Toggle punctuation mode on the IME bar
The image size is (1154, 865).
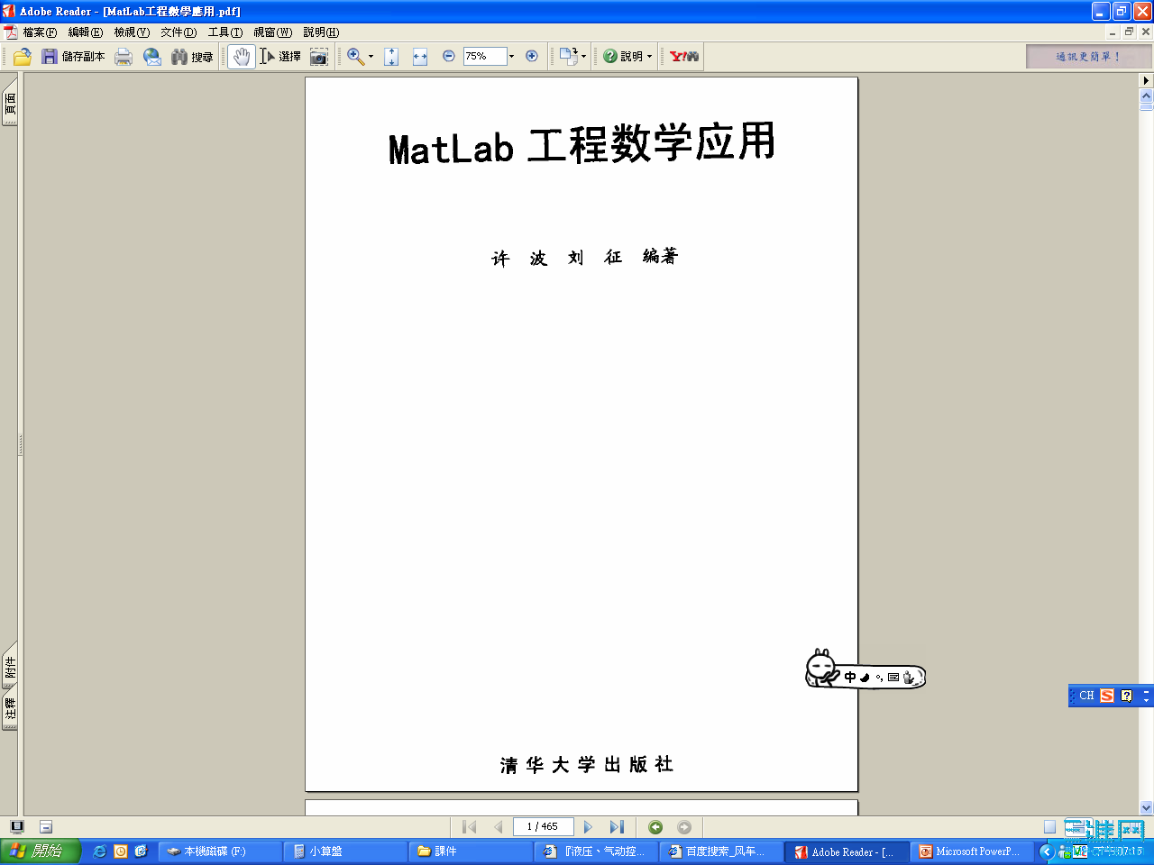[x=879, y=678]
